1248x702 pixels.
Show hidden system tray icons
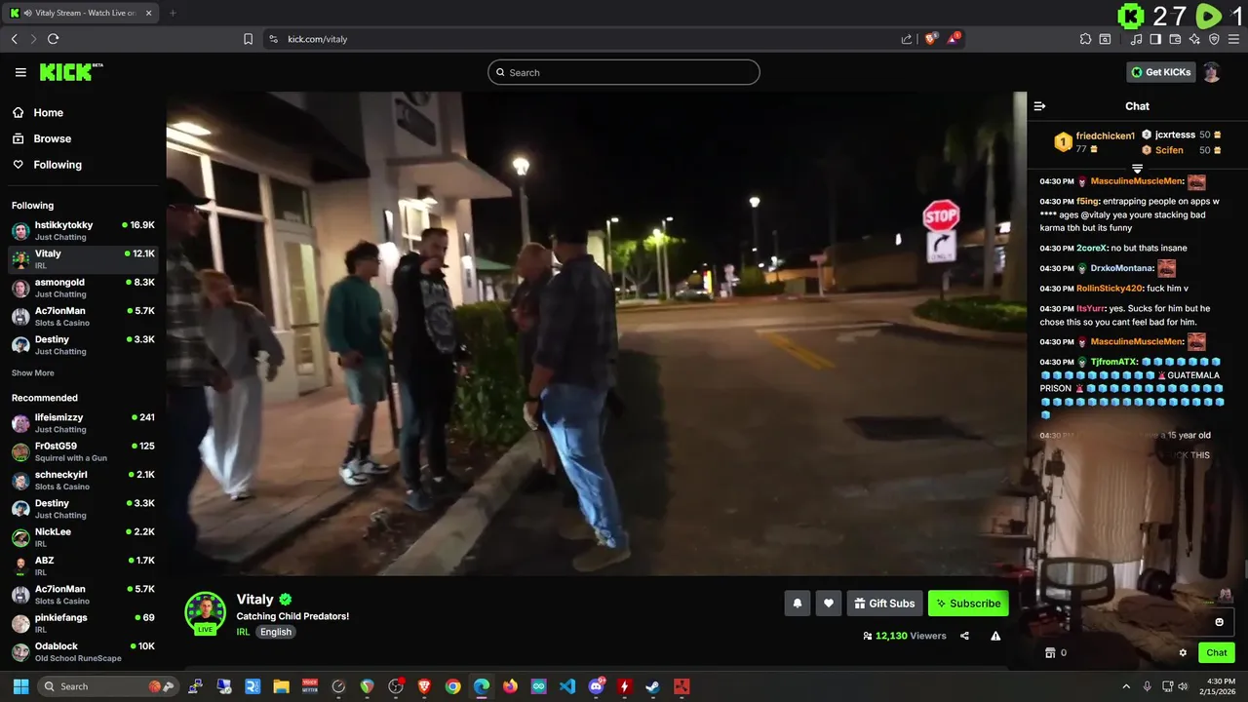pyautogui.click(x=1126, y=686)
